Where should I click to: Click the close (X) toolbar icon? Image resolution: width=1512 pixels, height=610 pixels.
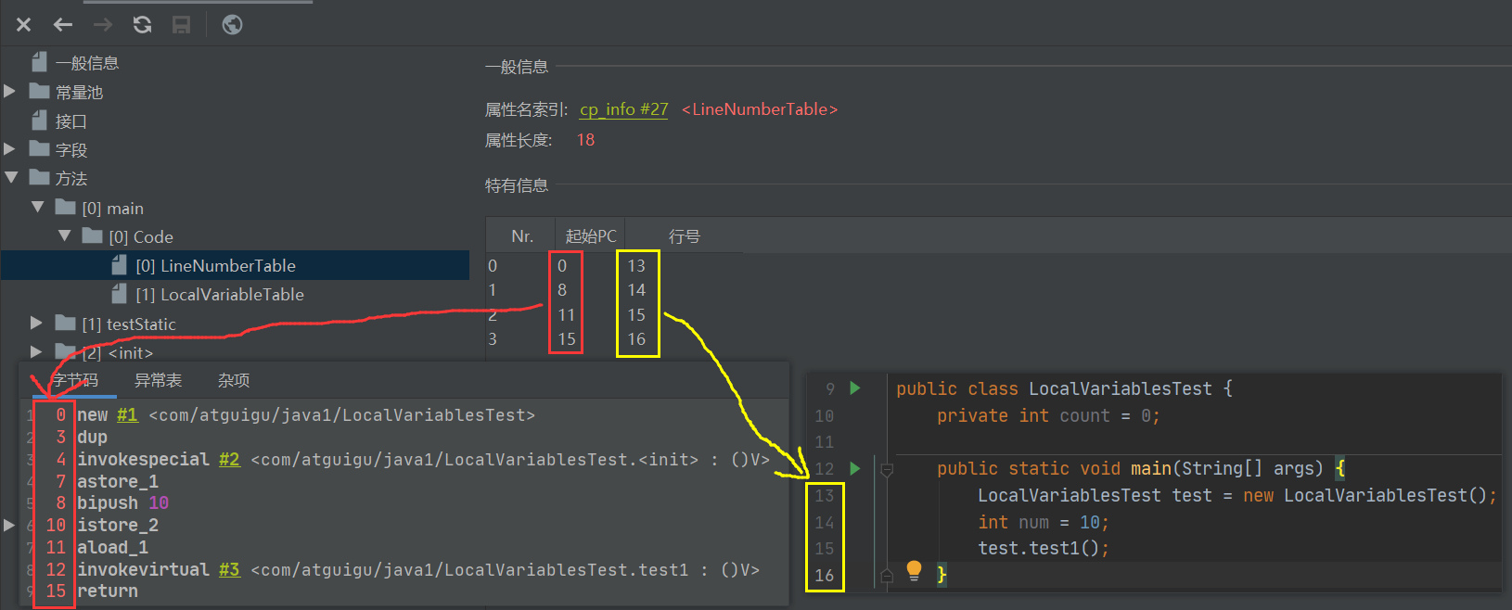(x=24, y=25)
